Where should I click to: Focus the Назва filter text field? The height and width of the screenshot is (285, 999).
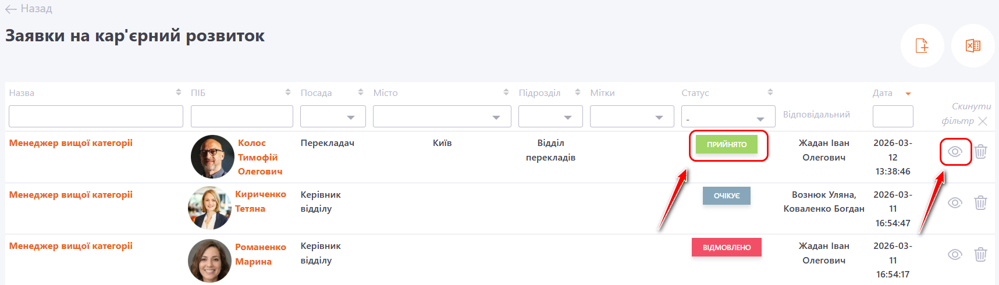coord(96,117)
